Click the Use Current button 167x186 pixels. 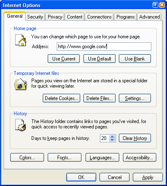[64, 59]
